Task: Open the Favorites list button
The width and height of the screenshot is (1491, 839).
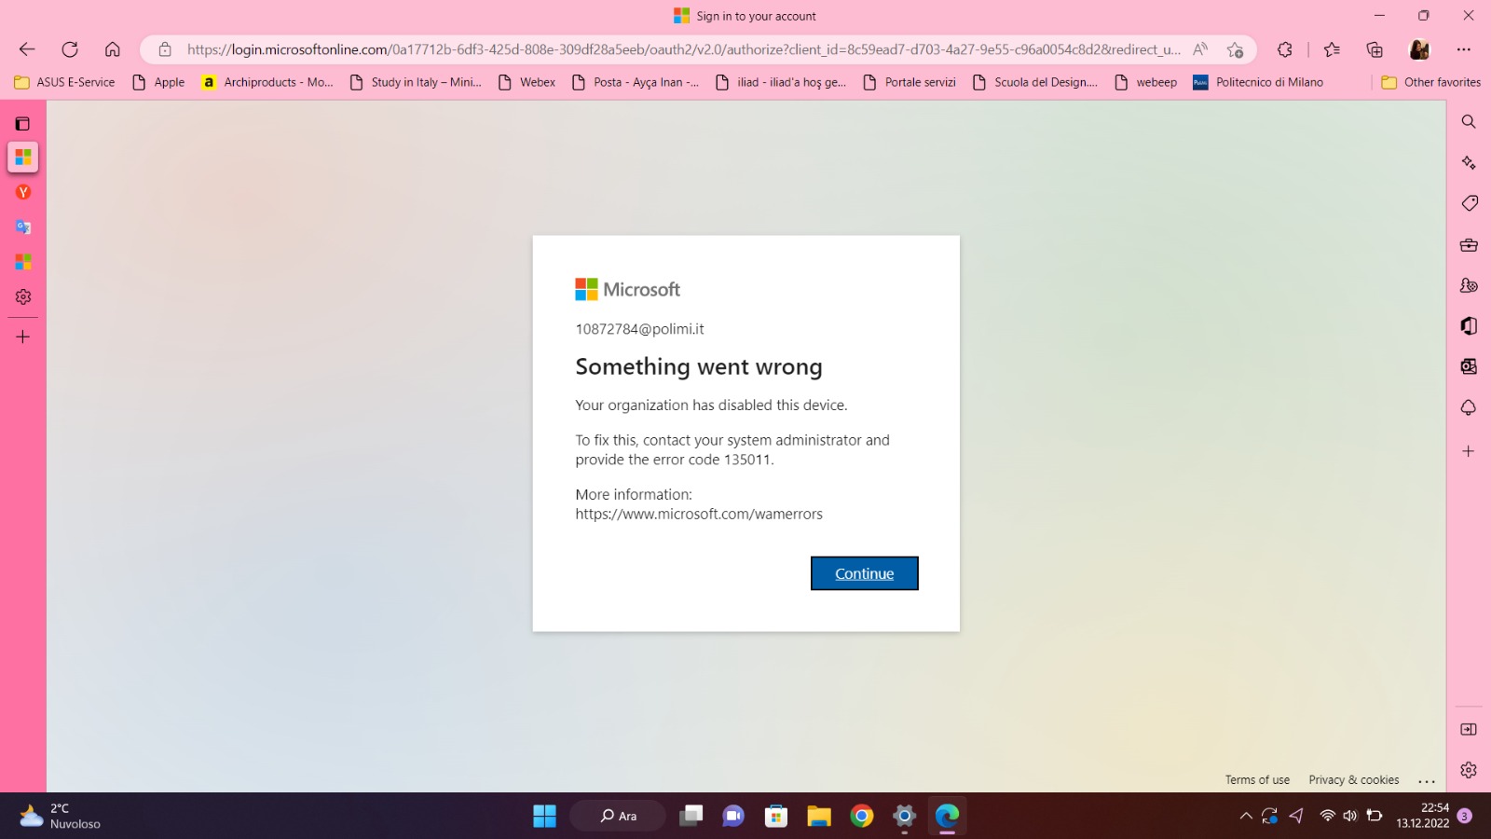Action: coord(1332,49)
